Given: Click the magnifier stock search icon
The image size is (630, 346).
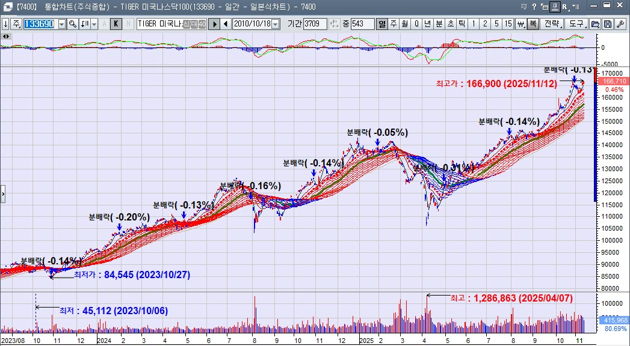Looking at the screenshot, I should click(72, 24).
